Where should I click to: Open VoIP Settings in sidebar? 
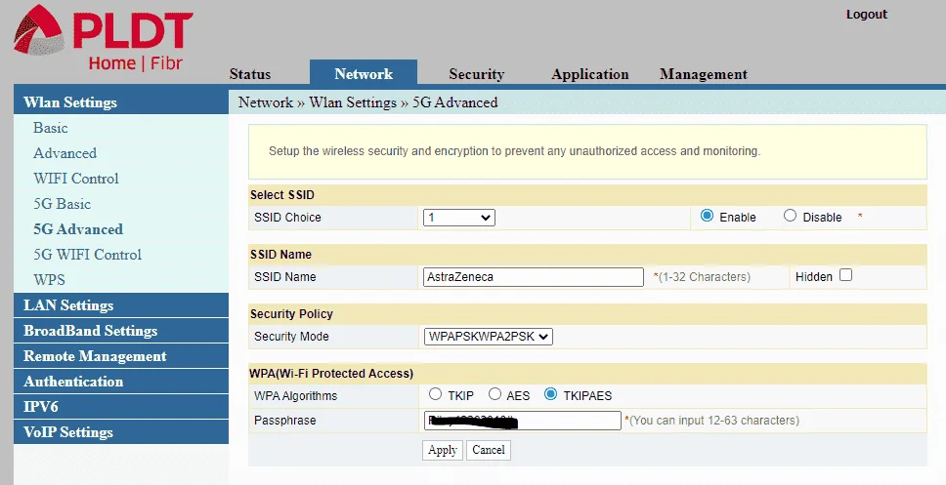coord(121,431)
